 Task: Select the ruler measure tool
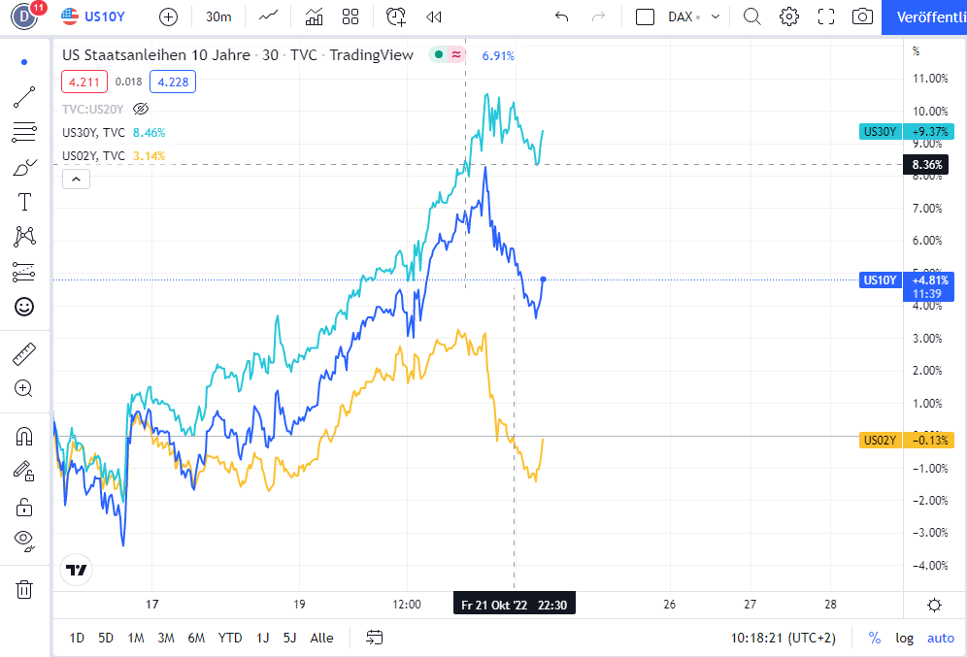click(24, 354)
